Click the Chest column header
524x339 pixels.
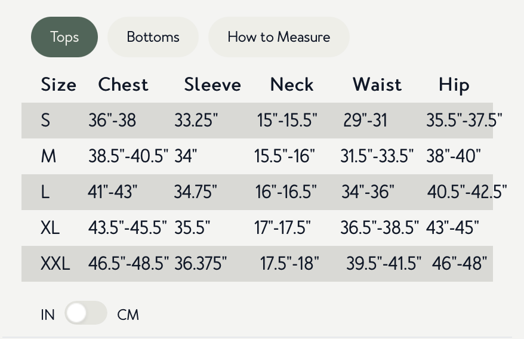coord(123,85)
